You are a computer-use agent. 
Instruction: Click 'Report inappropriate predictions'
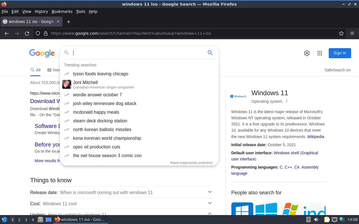point(191,163)
